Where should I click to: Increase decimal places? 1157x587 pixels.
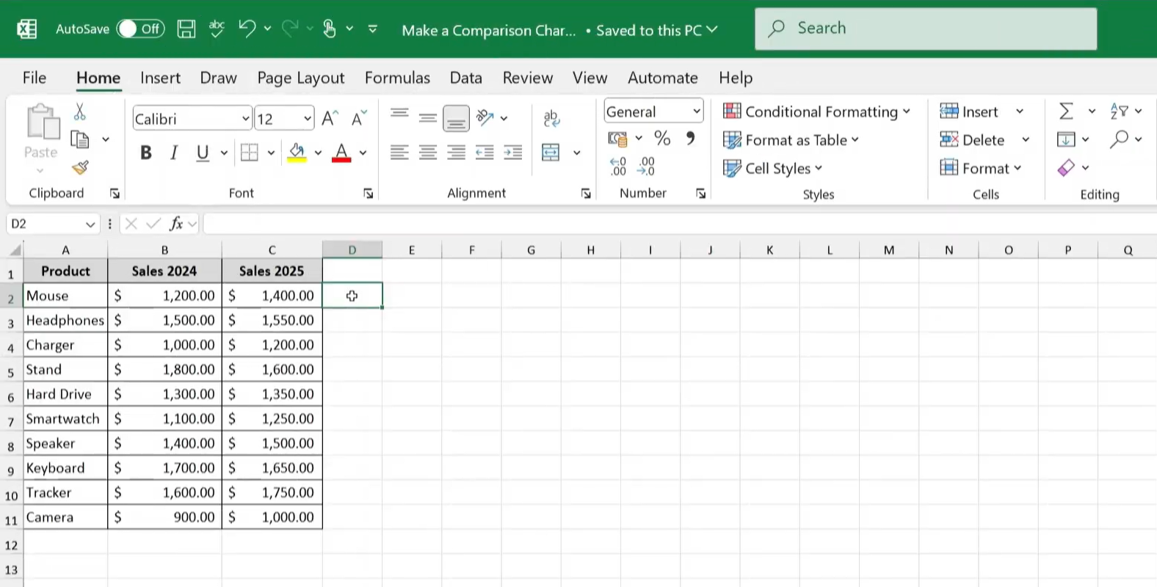click(618, 167)
